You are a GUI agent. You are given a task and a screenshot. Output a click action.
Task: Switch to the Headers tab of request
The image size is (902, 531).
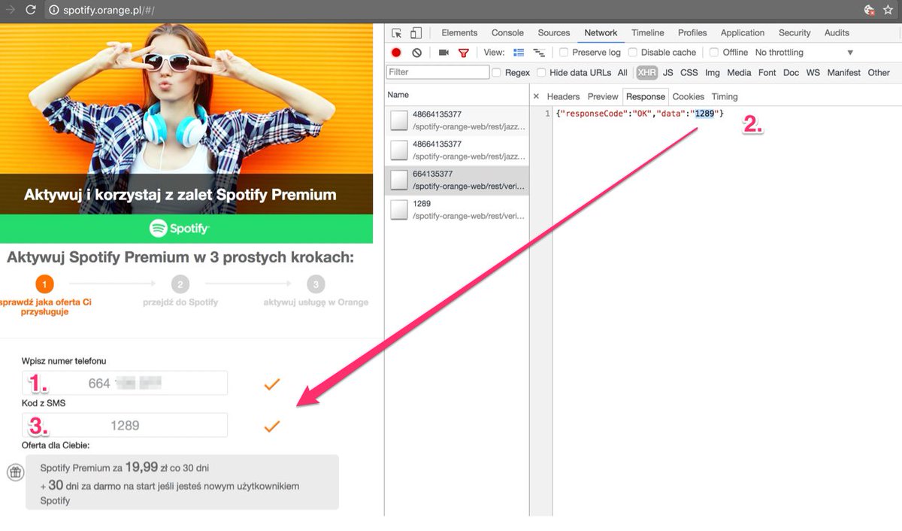pos(563,96)
